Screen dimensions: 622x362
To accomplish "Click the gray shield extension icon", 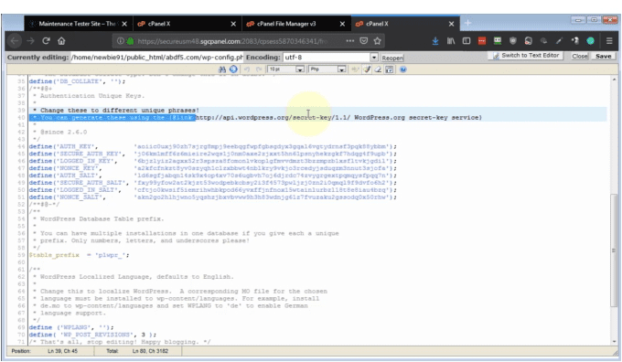I will tap(513, 41).
